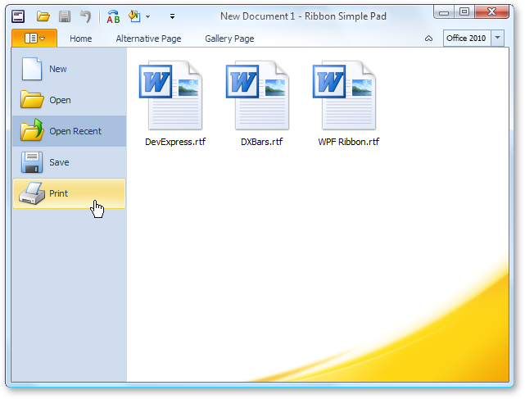This screenshot has width=525, height=399.
Task: Expand the paste icon's dropdown arrow
Action: coord(148,16)
